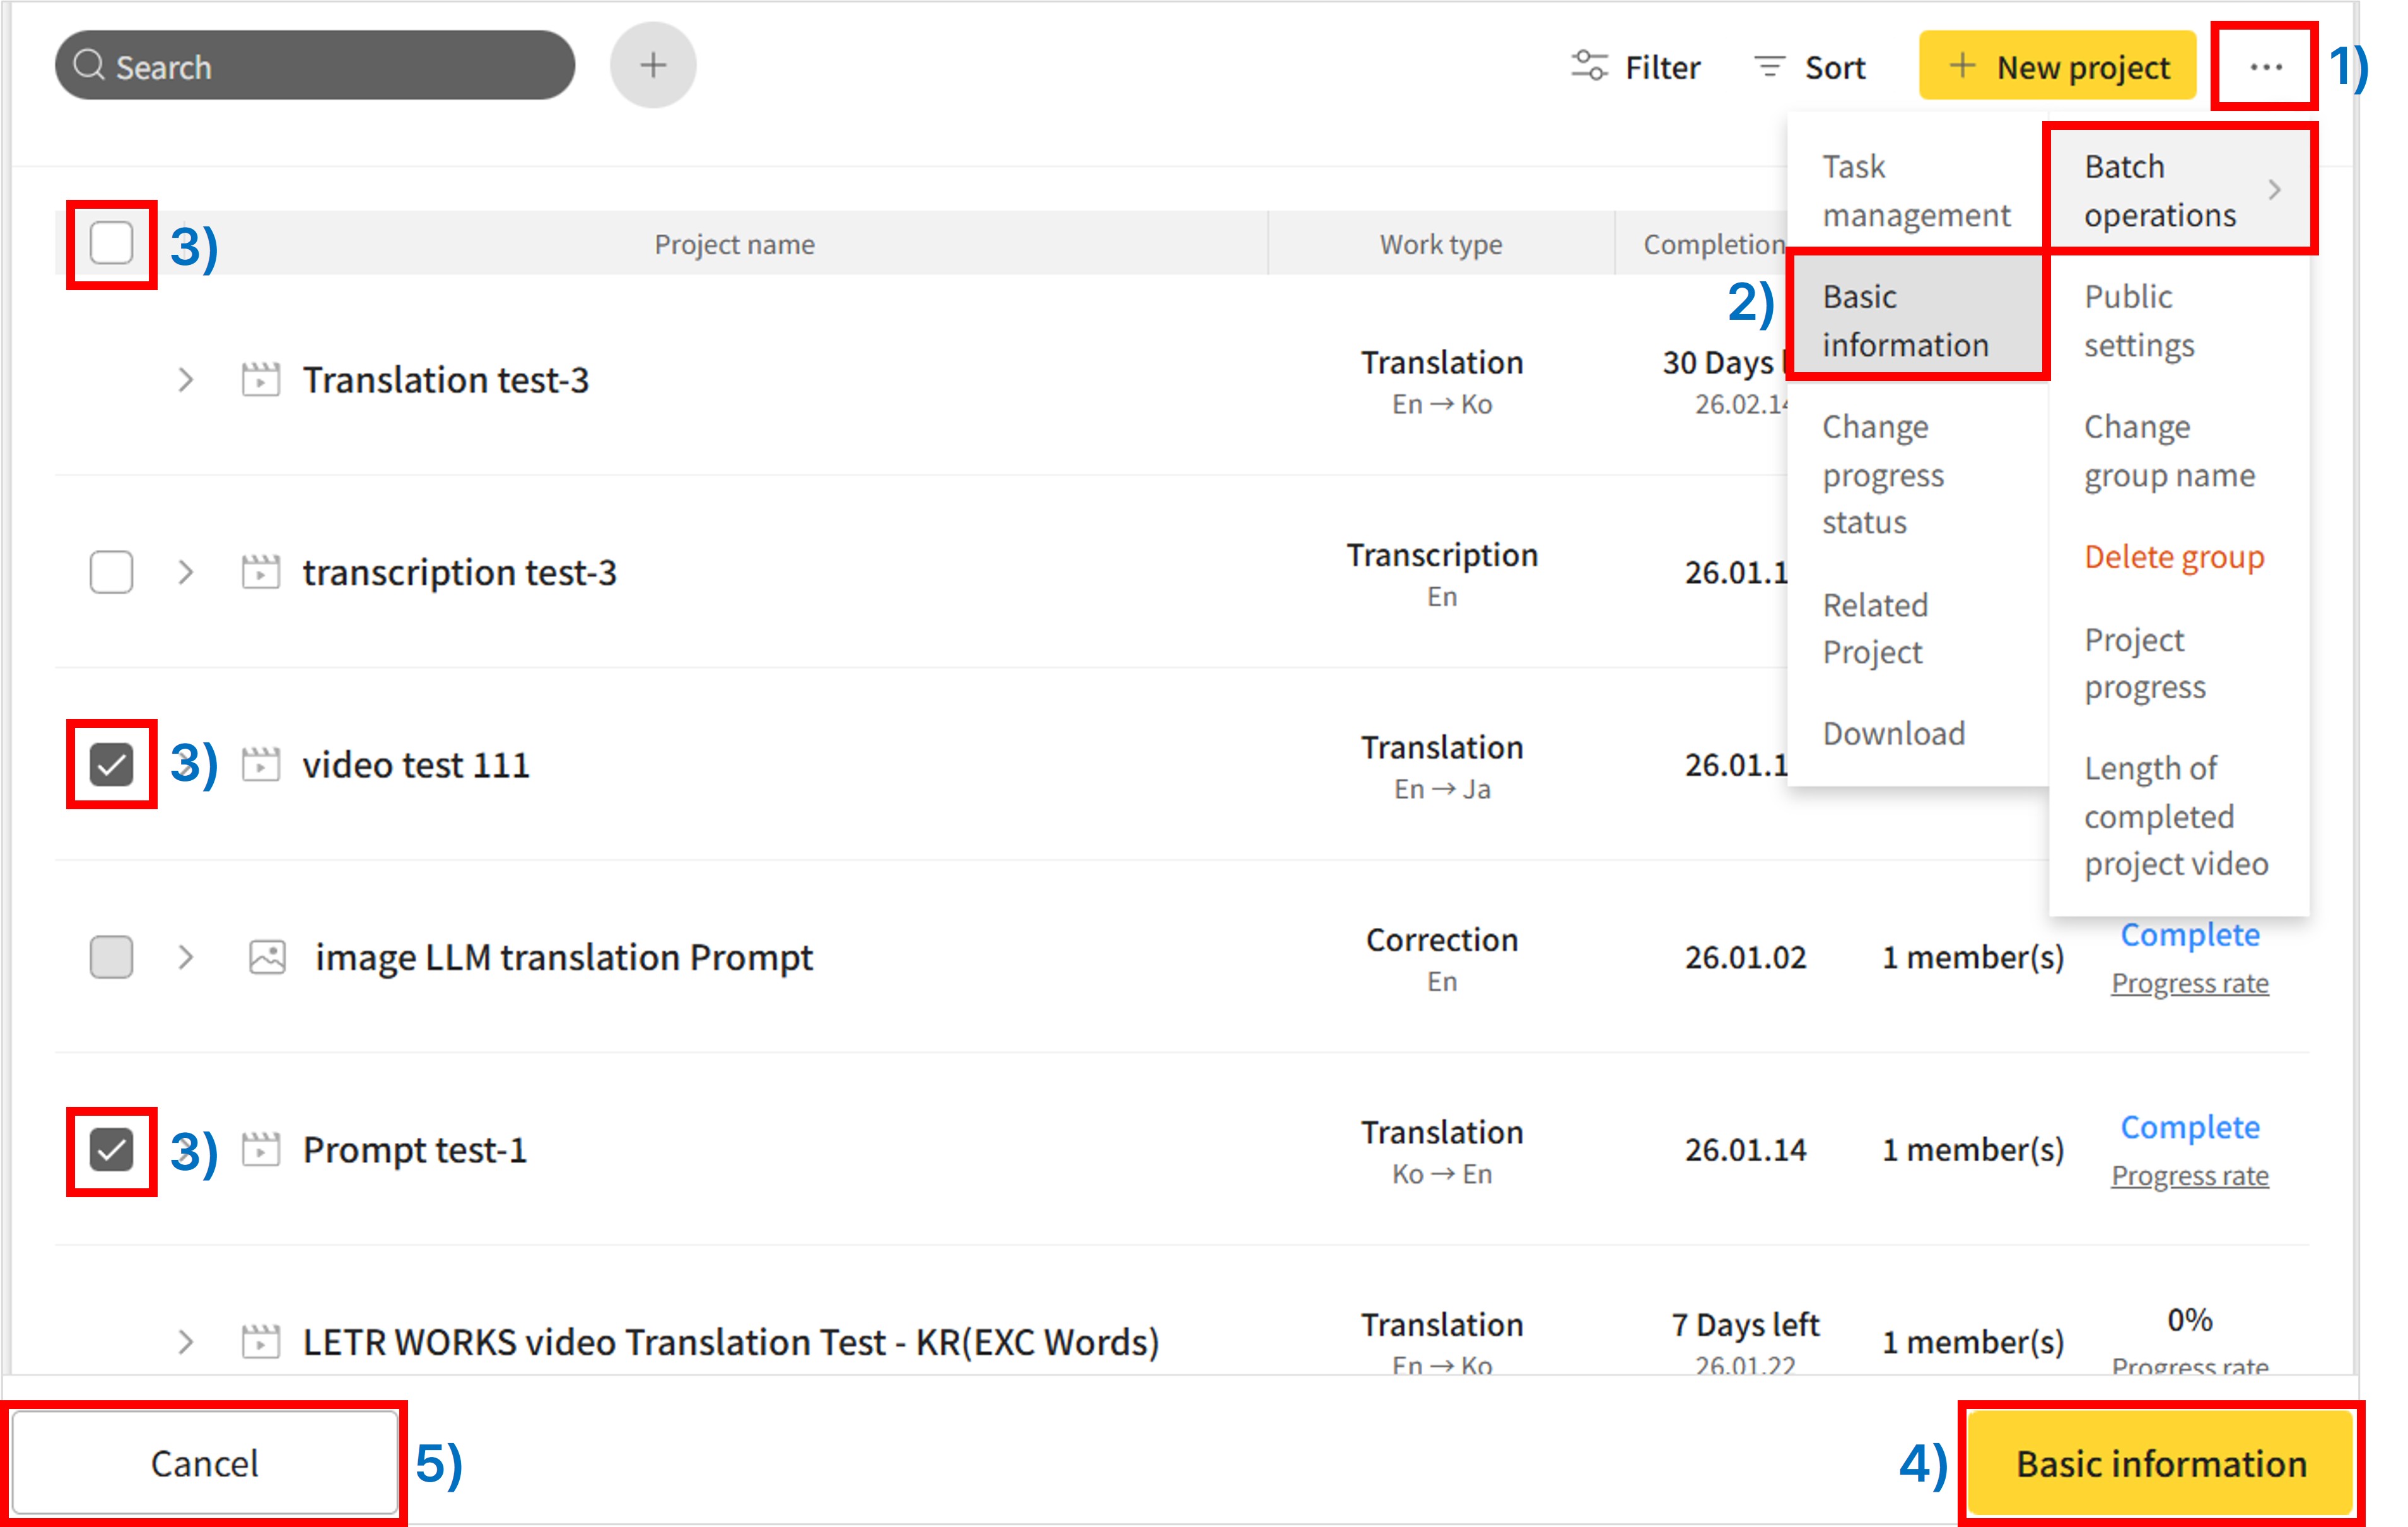
Task: Toggle the select-all header checkbox
Action: point(111,243)
